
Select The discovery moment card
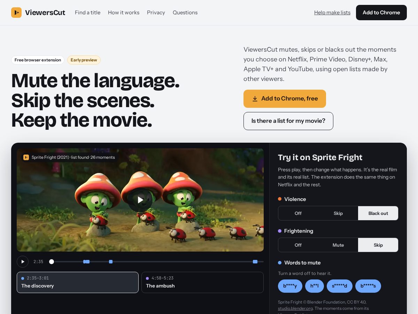[78, 282]
